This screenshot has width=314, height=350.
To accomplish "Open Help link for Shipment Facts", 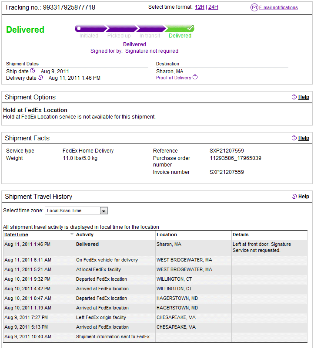I will [x=304, y=138].
